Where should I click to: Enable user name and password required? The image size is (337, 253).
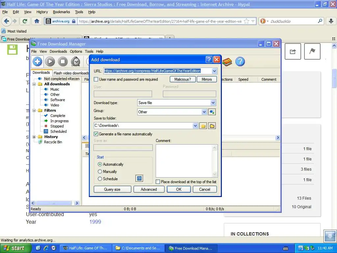tap(96, 79)
